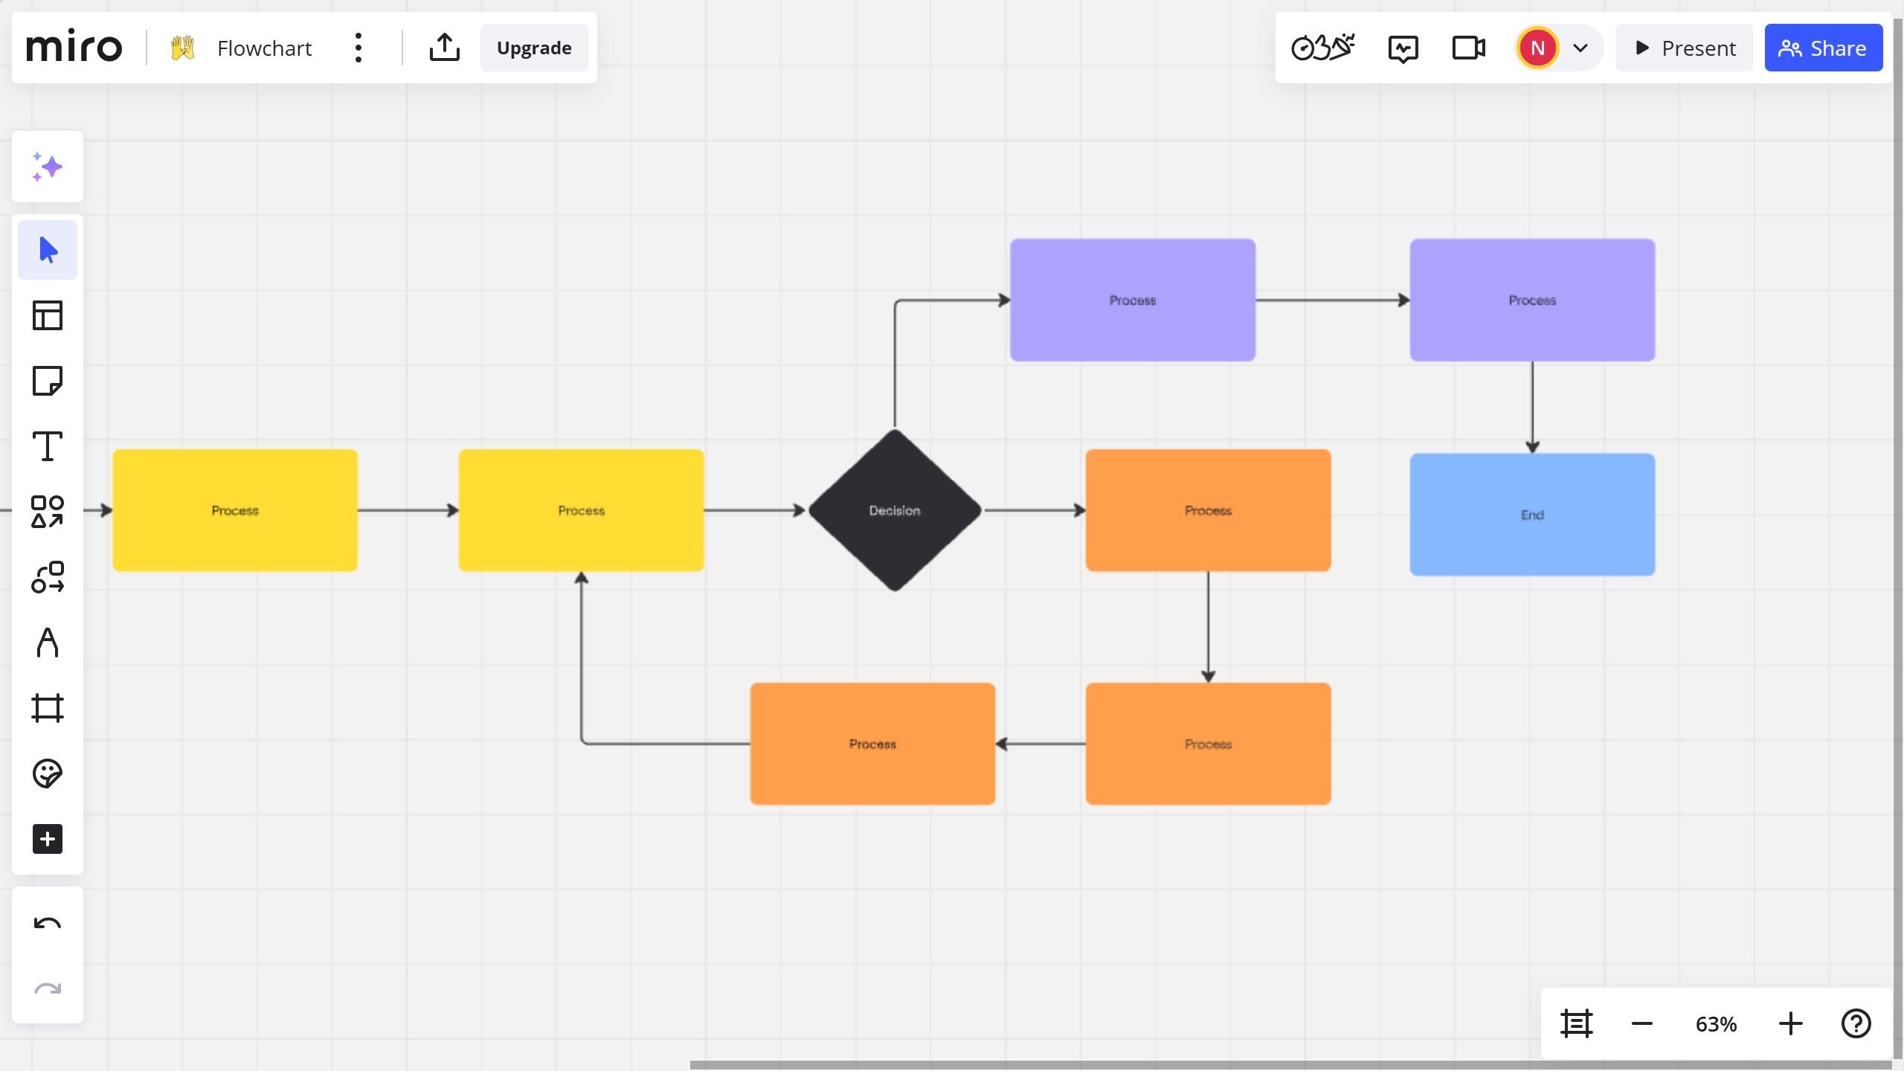Click the N user avatar

pyautogui.click(x=1538, y=48)
